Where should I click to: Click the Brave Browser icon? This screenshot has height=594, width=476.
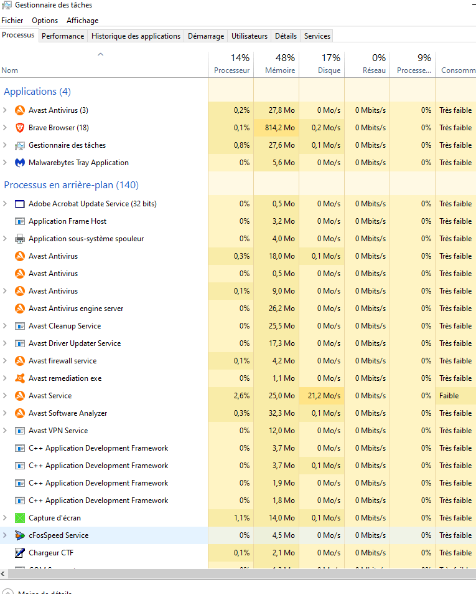pos(20,128)
